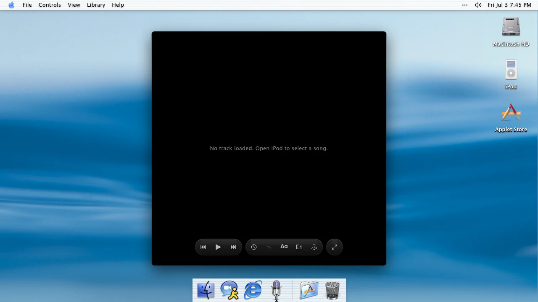
Task: Open the iPod desktop icon
Action: pyautogui.click(x=511, y=74)
